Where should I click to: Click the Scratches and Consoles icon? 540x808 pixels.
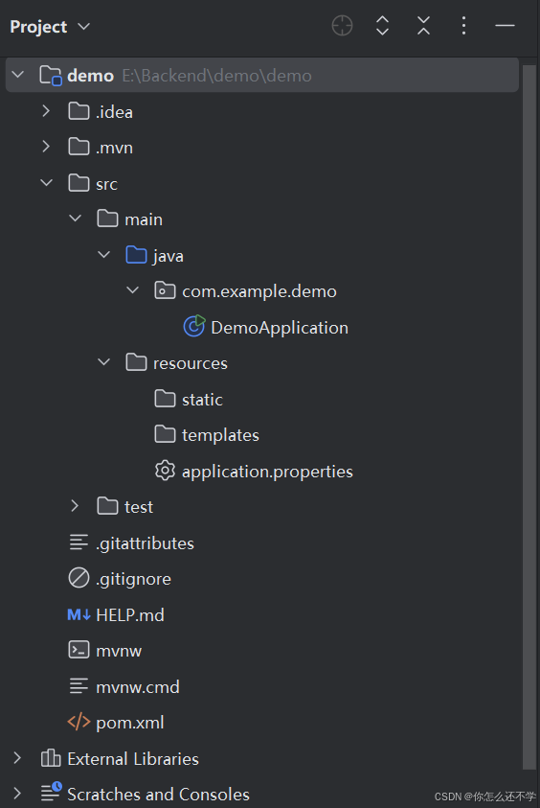click(x=51, y=792)
